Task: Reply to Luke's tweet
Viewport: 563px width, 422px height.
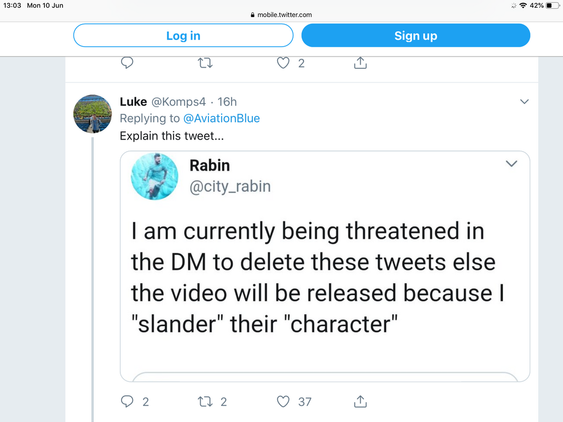Action: 128,402
